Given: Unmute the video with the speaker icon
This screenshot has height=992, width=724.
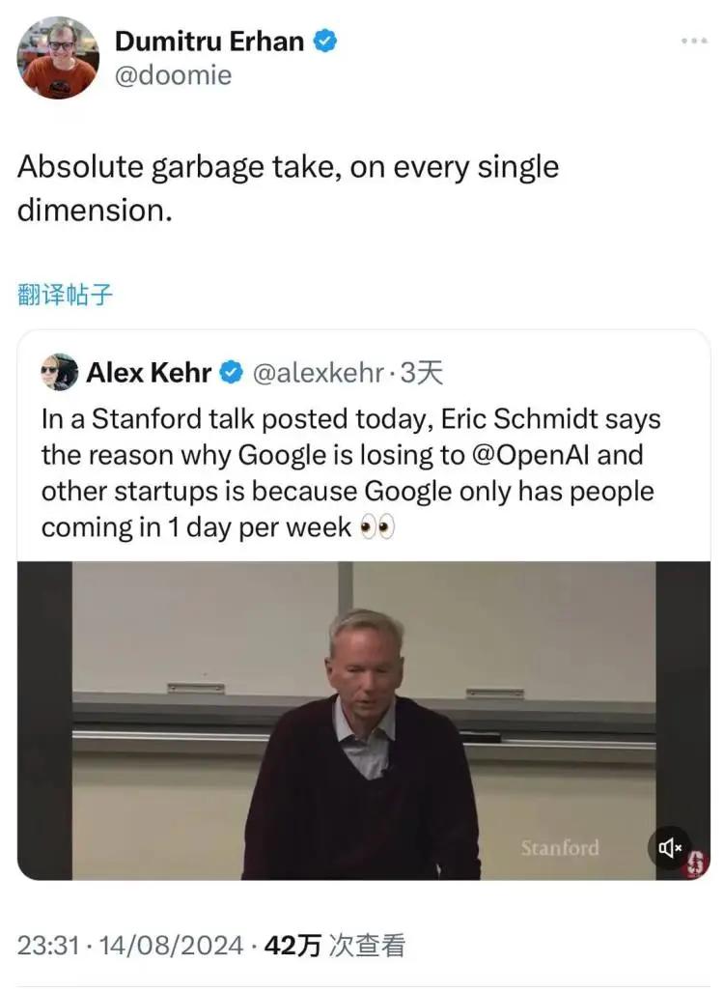Looking at the screenshot, I should [670, 848].
